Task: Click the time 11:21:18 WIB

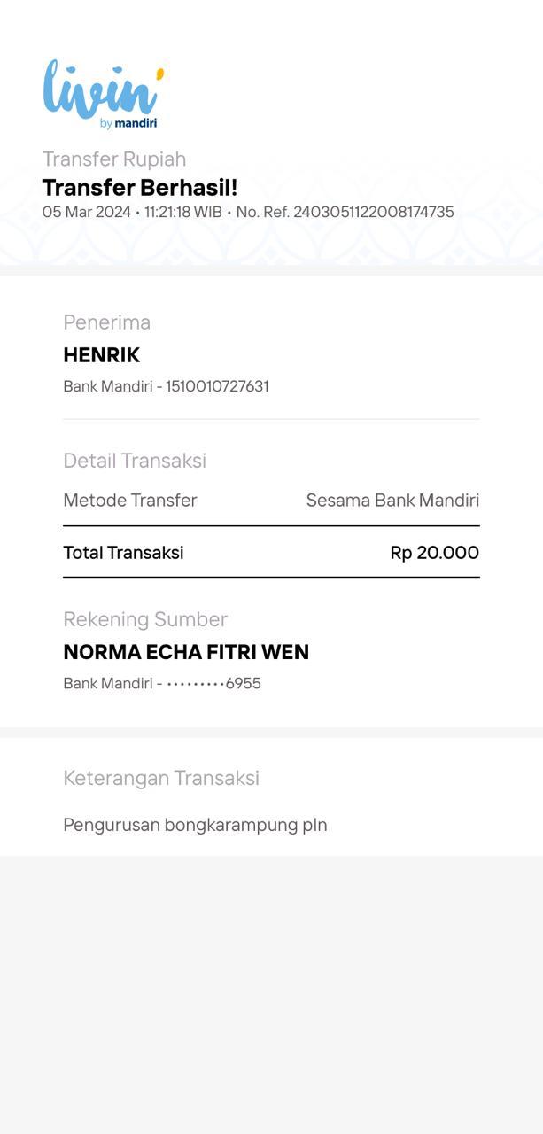Action: pyautogui.click(x=183, y=213)
